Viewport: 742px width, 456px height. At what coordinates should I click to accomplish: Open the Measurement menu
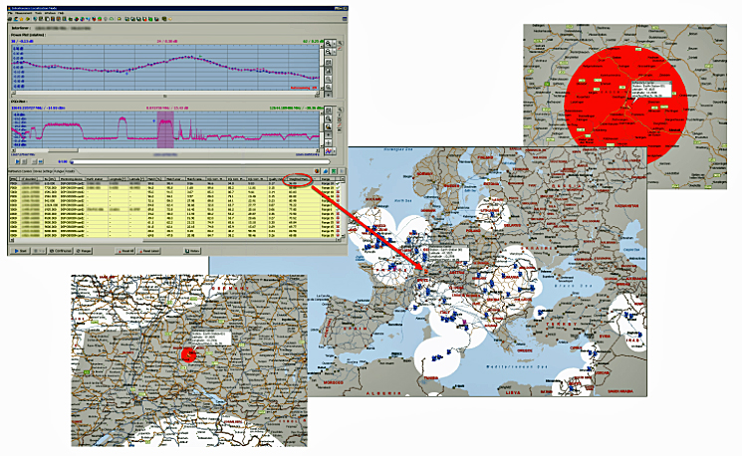coord(24,13)
